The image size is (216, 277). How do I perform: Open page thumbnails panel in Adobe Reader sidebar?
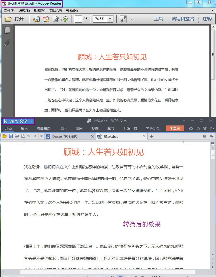(7, 30)
